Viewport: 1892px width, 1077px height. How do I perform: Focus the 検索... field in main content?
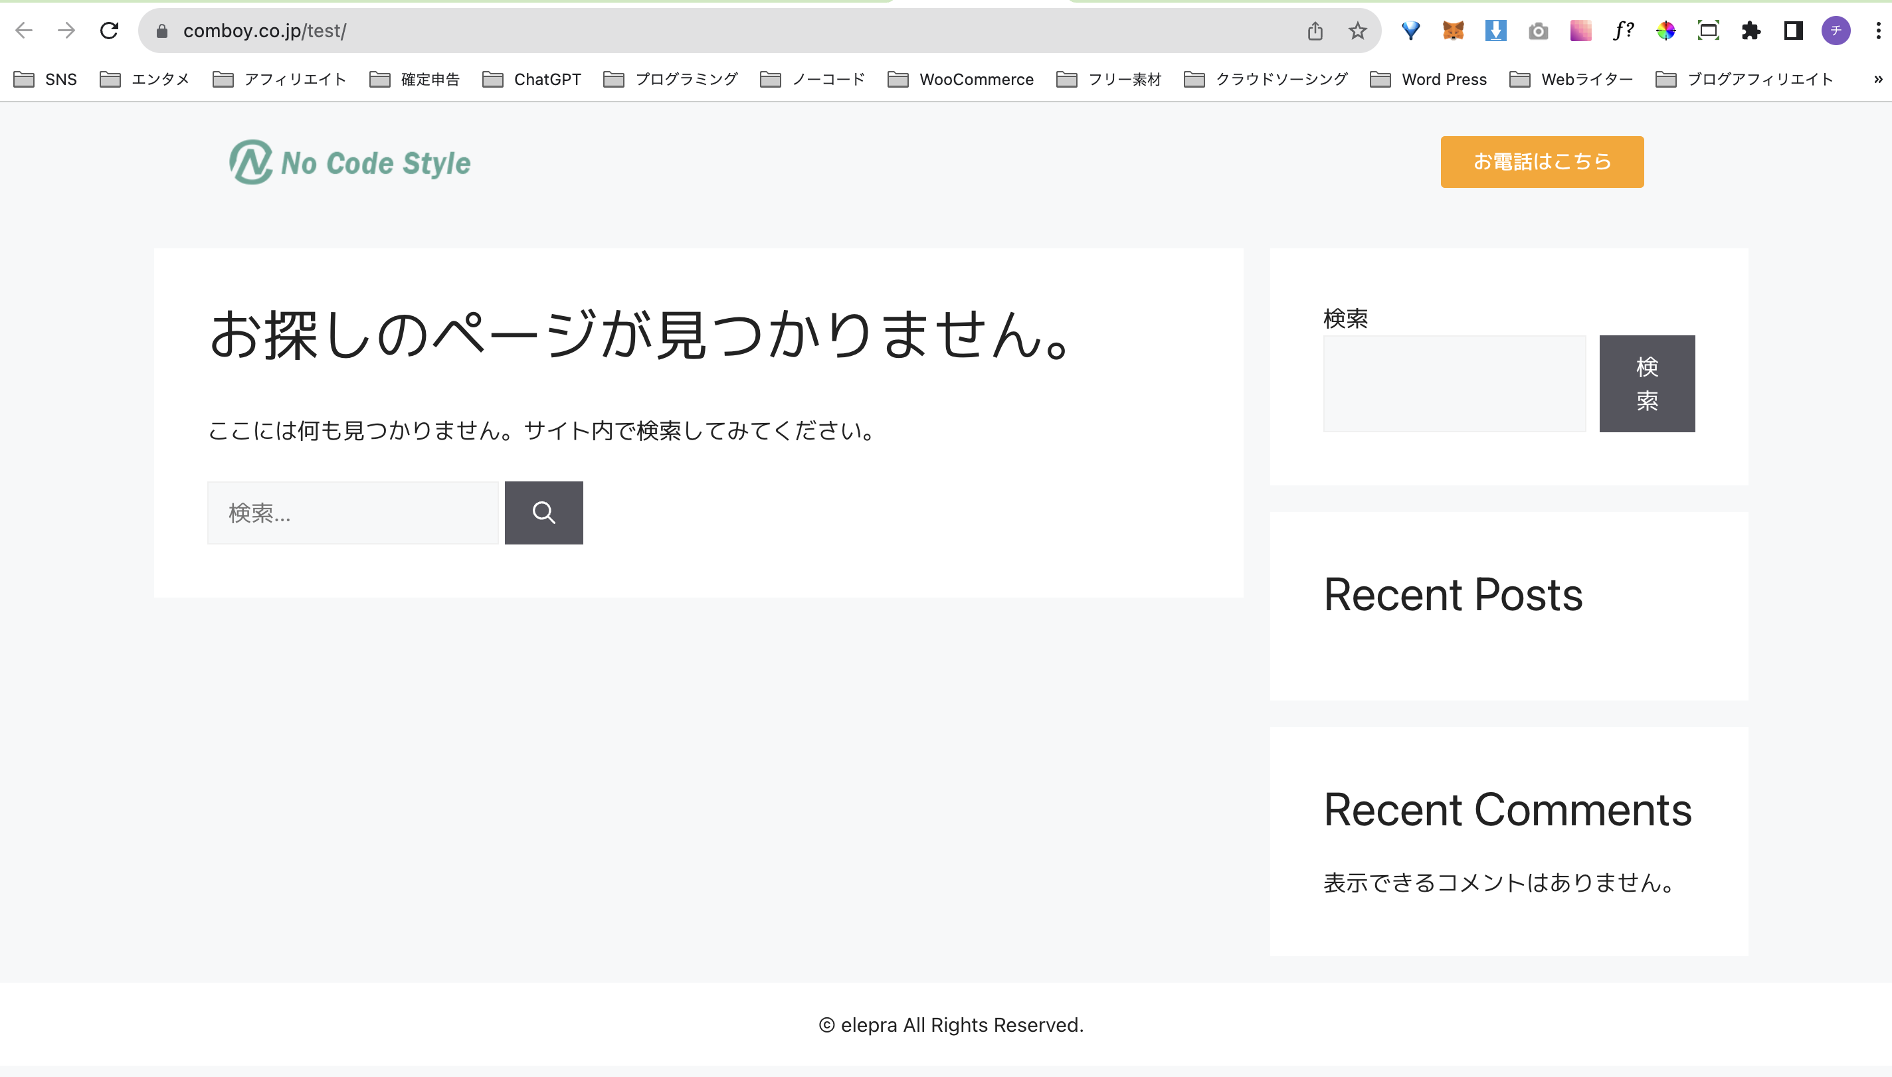click(353, 513)
